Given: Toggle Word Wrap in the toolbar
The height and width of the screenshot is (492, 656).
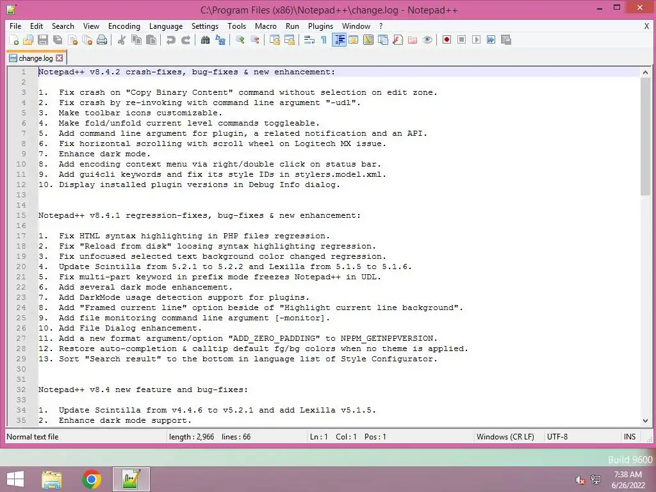Looking at the screenshot, I should (x=309, y=40).
